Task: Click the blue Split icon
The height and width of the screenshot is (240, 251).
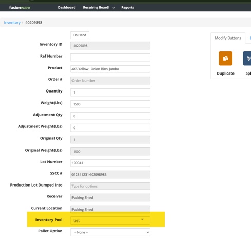Action: click(x=247, y=59)
